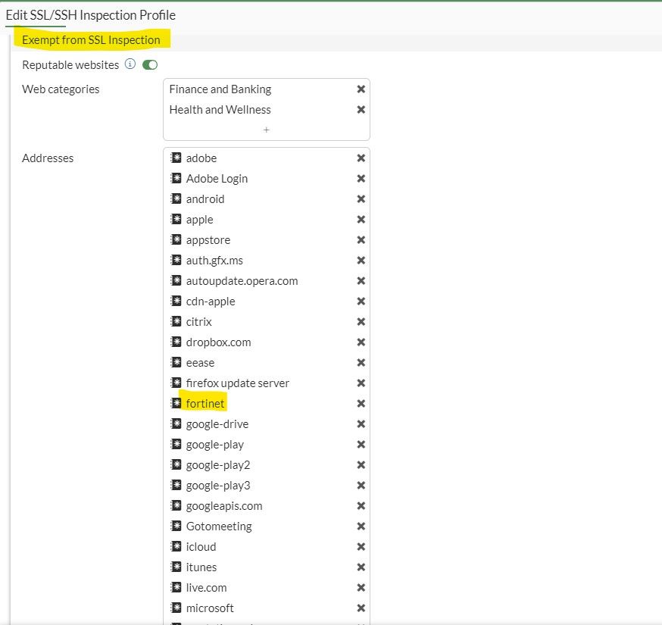
Task: Add a new web category with plus
Action: (x=267, y=130)
